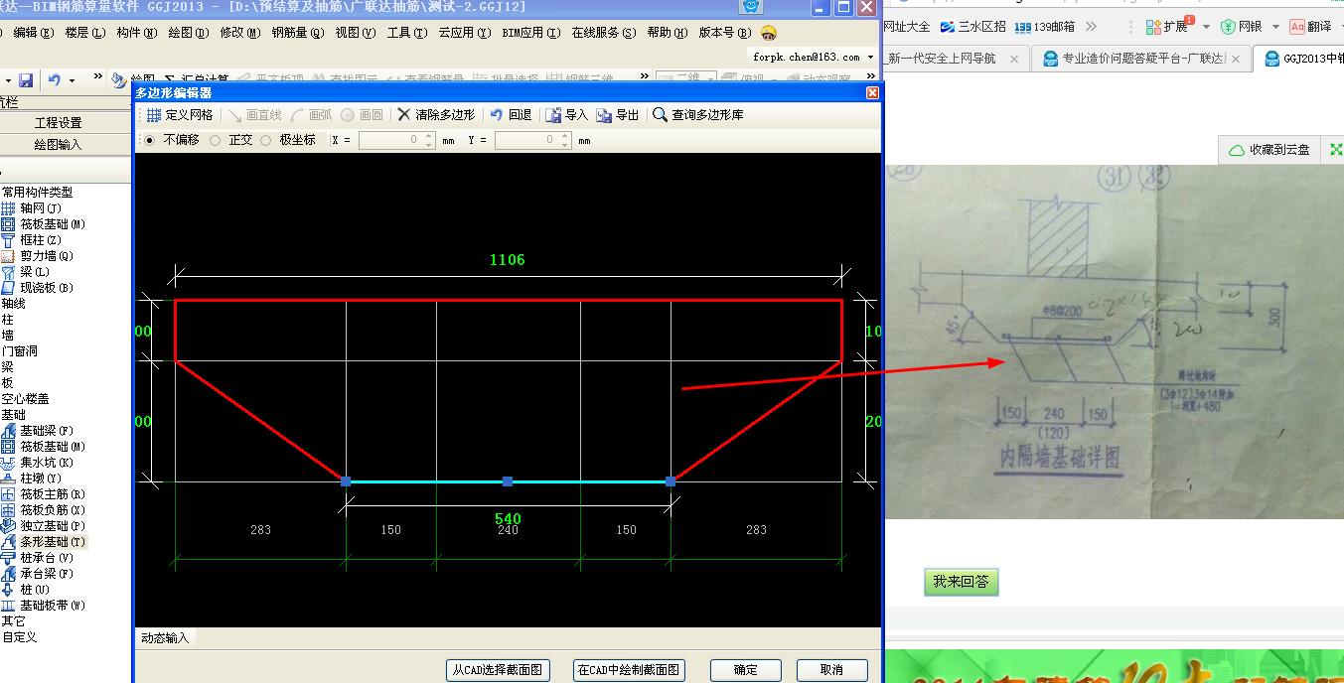Open 查询多边形库 polygon library search
The height and width of the screenshot is (683, 1344).
click(x=697, y=115)
